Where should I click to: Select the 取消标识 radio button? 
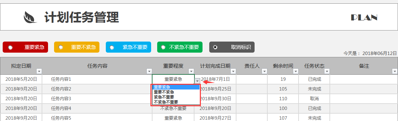(215, 47)
